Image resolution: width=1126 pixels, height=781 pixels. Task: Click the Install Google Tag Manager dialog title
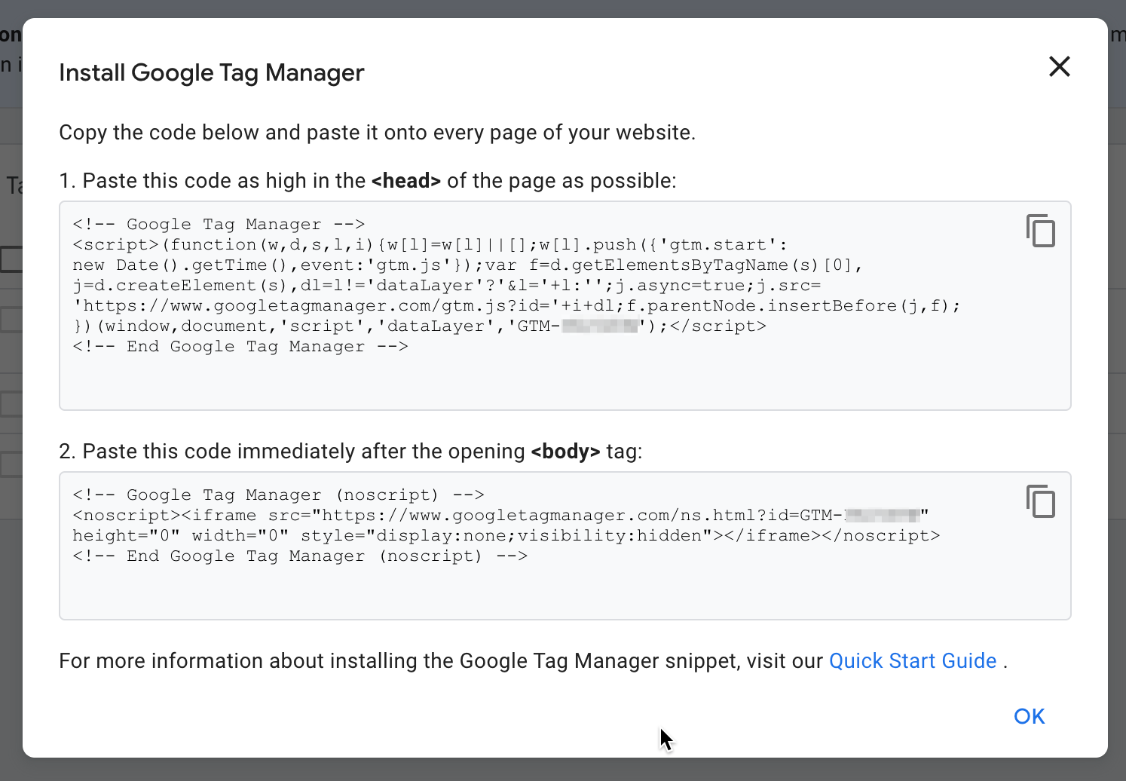[212, 72]
